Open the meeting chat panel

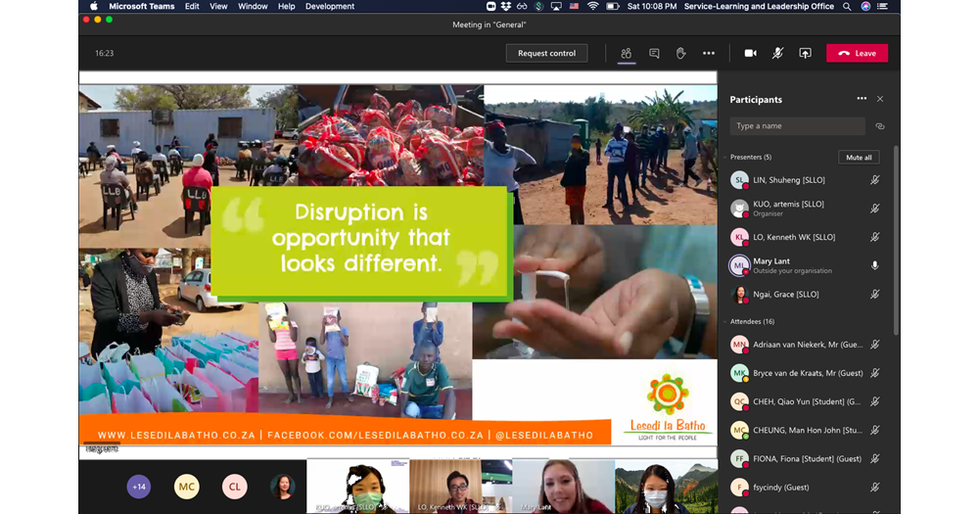point(654,53)
